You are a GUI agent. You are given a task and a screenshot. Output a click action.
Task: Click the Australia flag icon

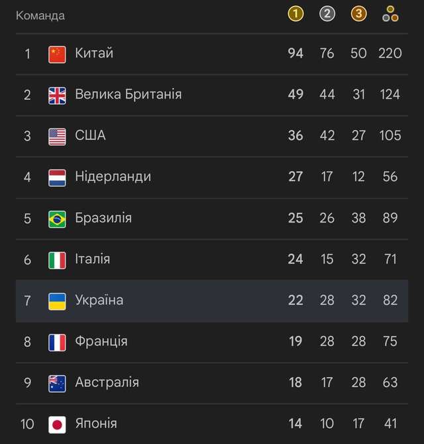(57, 383)
